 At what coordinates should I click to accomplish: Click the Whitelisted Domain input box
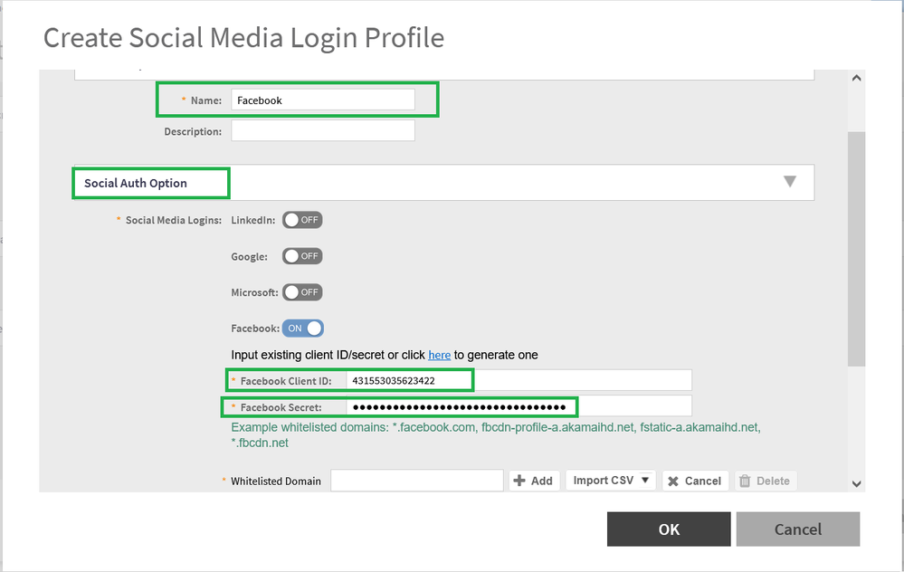click(416, 481)
